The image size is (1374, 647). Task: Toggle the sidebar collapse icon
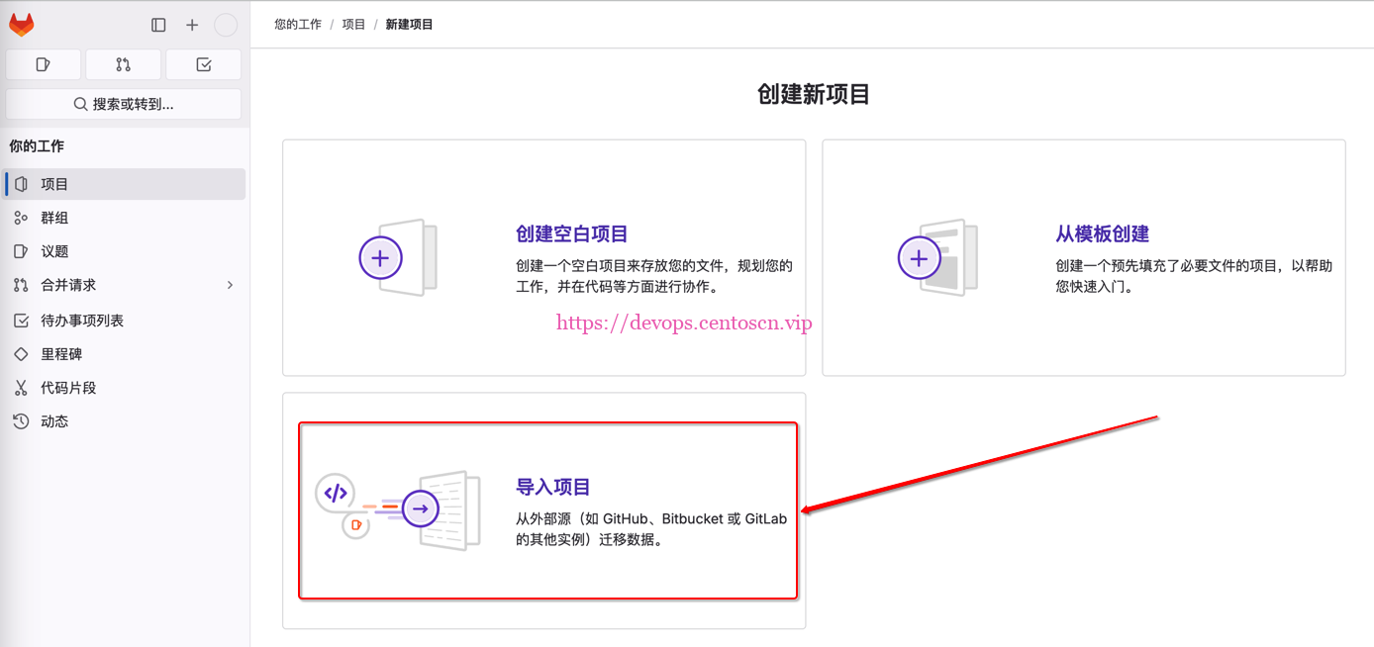pyautogui.click(x=158, y=25)
